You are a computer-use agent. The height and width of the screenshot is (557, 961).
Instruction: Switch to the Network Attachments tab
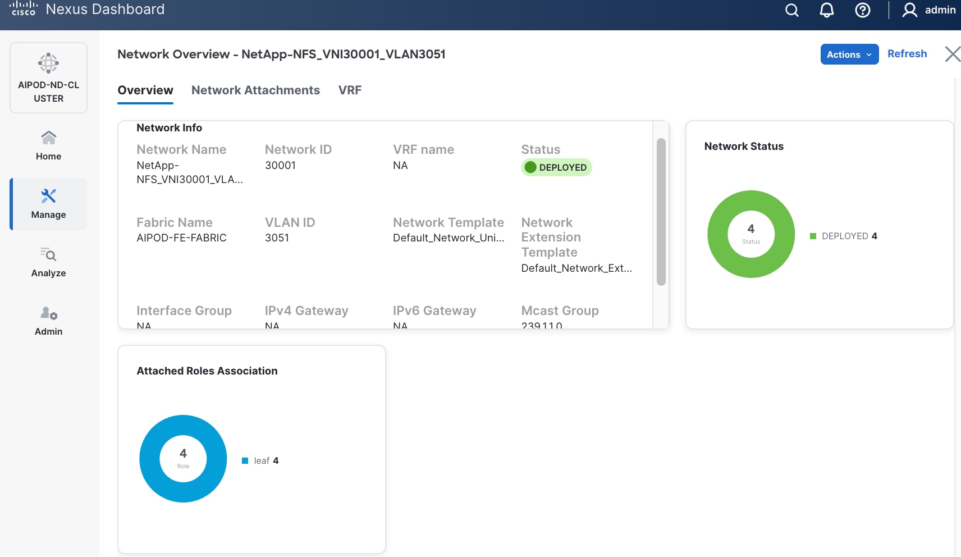tap(255, 90)
